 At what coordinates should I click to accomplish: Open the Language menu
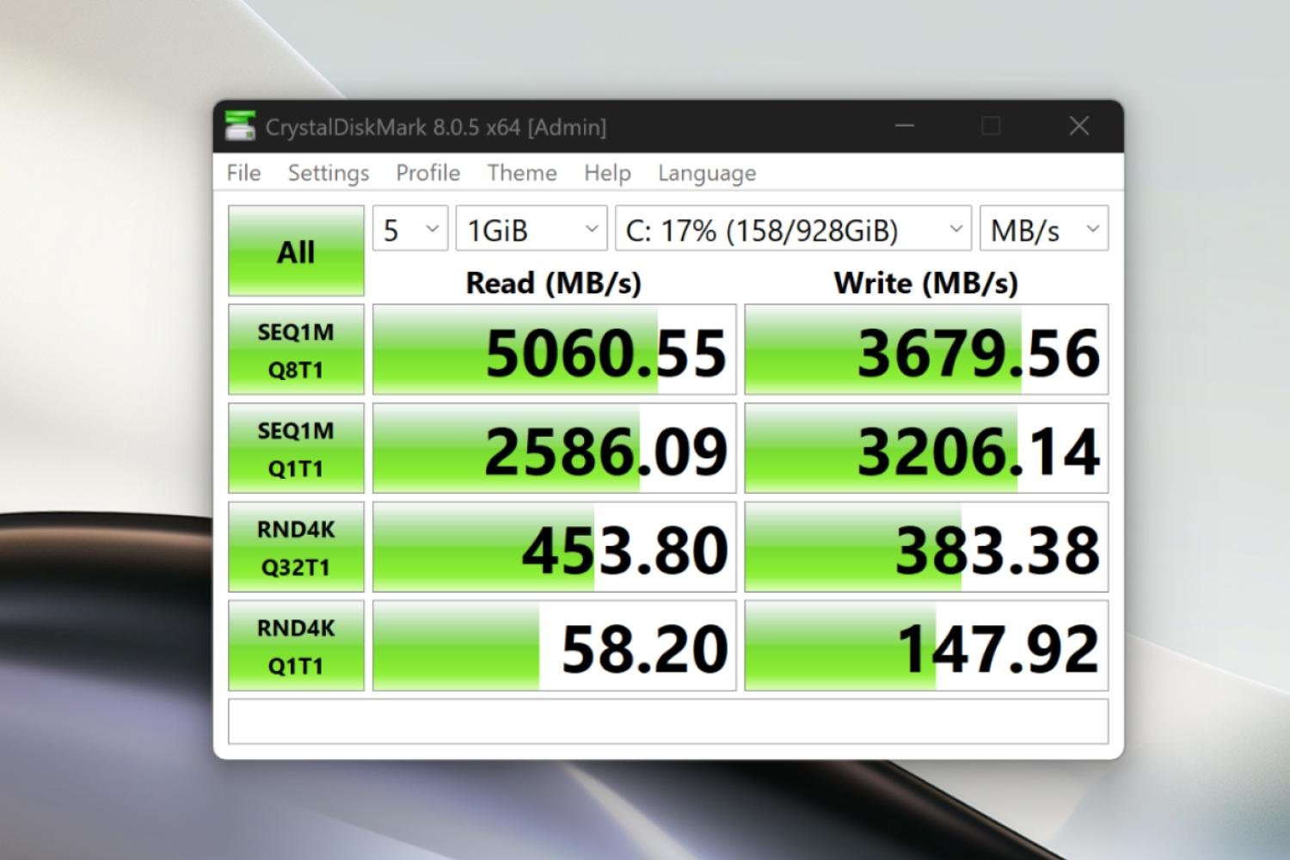coord(707,173)
